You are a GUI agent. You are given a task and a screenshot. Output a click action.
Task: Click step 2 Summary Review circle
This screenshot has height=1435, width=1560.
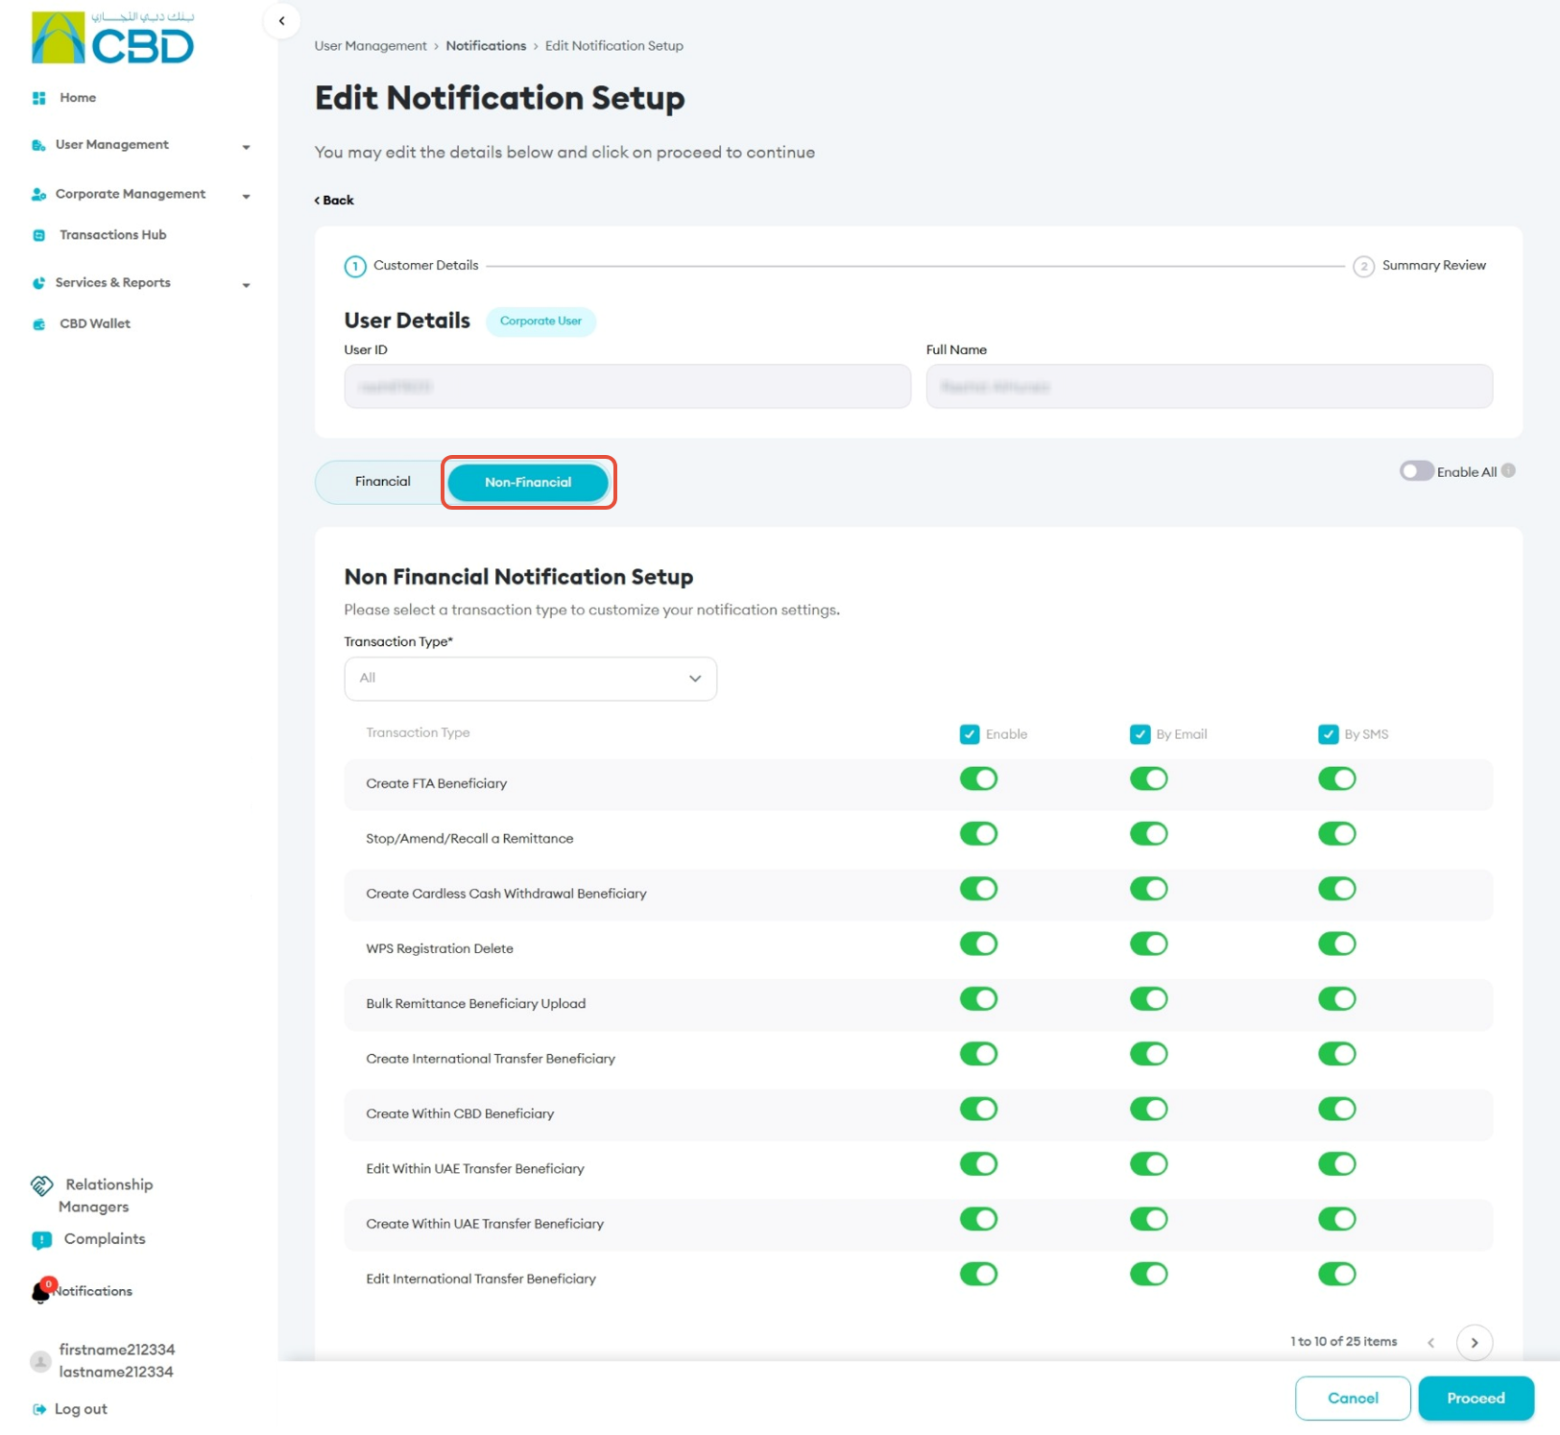pyautogui.click(x=1363, y=267)
